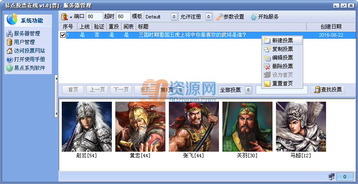Click the 新建投票 menu icon
Viewport: 358px width, 184px height.
pyautogui.click(x=267, y=41)
